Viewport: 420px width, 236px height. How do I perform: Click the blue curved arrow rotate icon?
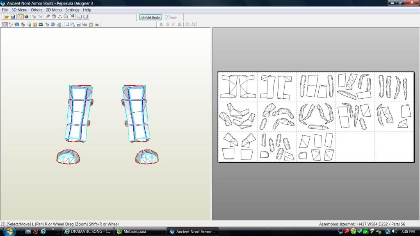pos(53,24)
